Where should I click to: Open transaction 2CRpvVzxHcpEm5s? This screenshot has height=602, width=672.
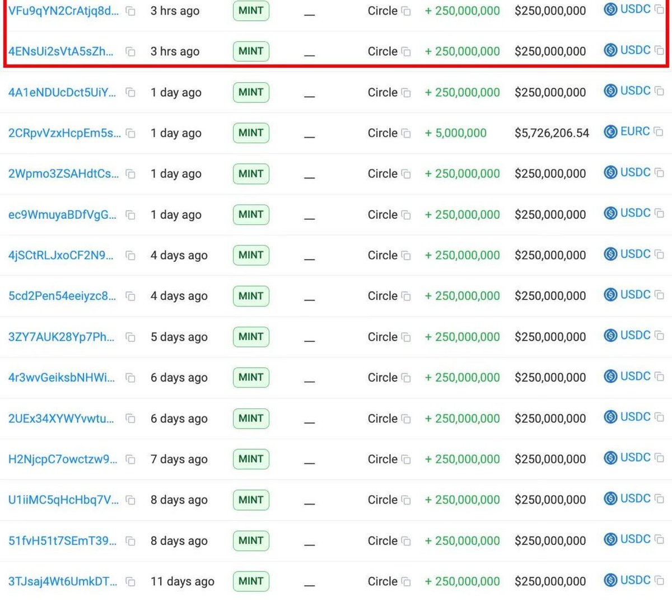coord(64,133)
